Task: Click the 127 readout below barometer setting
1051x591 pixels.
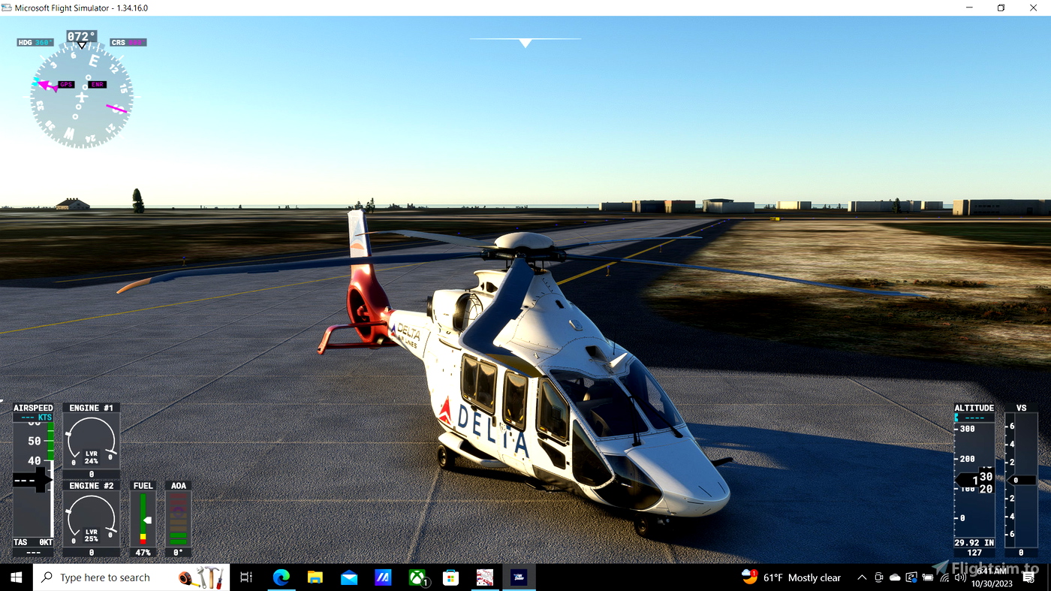Action: click(x=974, y=553)
